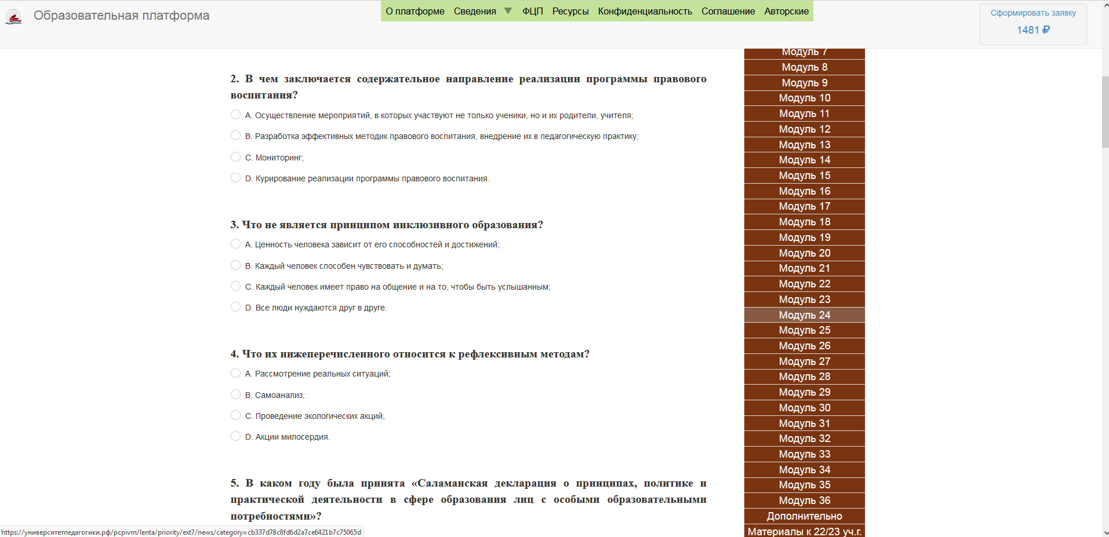Open Модуль 14 in the sidebar
The width and height of the screenshot is (1109, 537).
pos(804,160)
